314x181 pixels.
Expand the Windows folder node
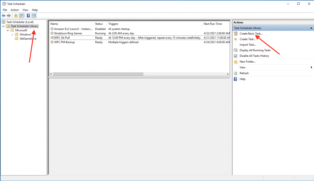[x=12, y=35]
